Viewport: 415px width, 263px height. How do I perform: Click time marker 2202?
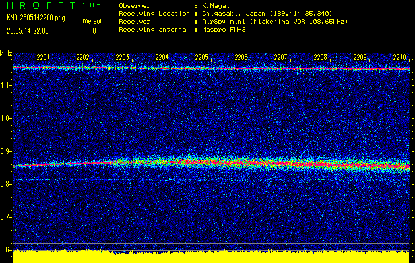[x=82, y=57]
